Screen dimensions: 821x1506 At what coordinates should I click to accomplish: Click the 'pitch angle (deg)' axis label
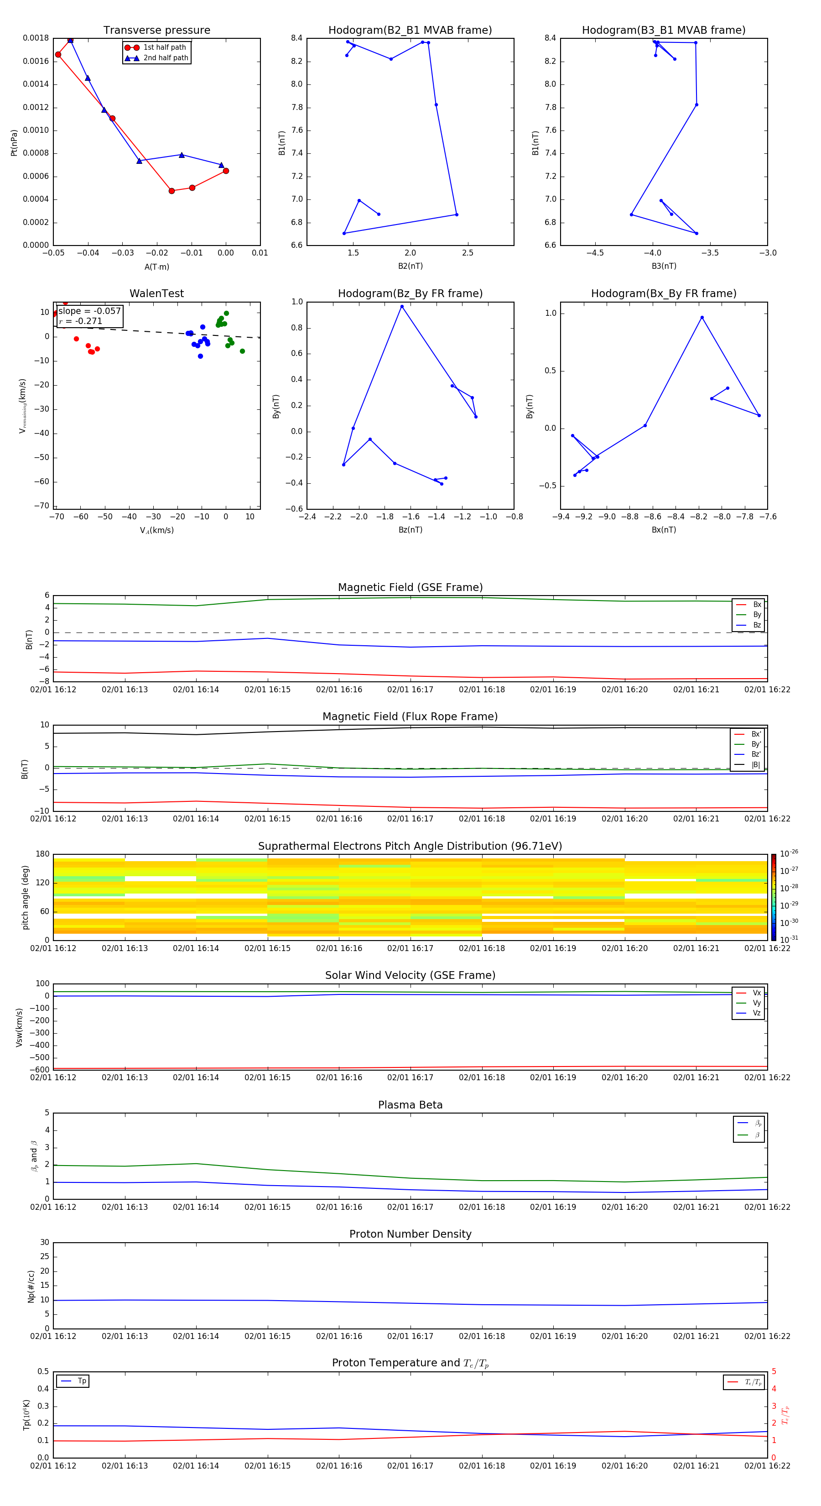pyautogui.click(x=25, y=897)
